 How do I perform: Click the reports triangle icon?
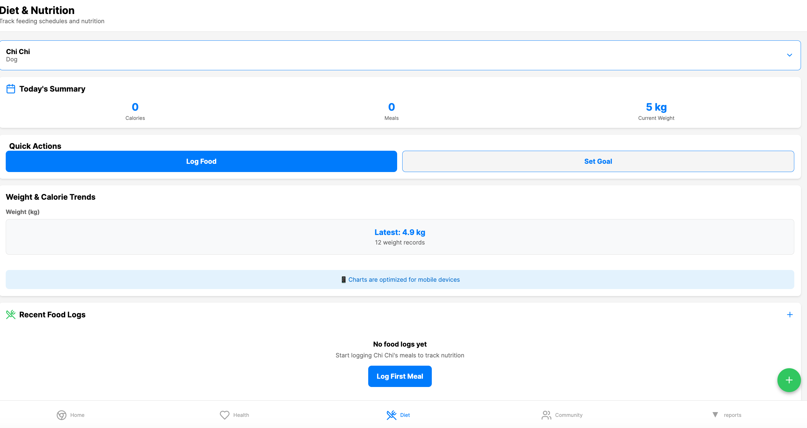pos(715,415)
